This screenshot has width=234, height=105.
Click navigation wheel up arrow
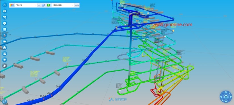pos(226,92)
